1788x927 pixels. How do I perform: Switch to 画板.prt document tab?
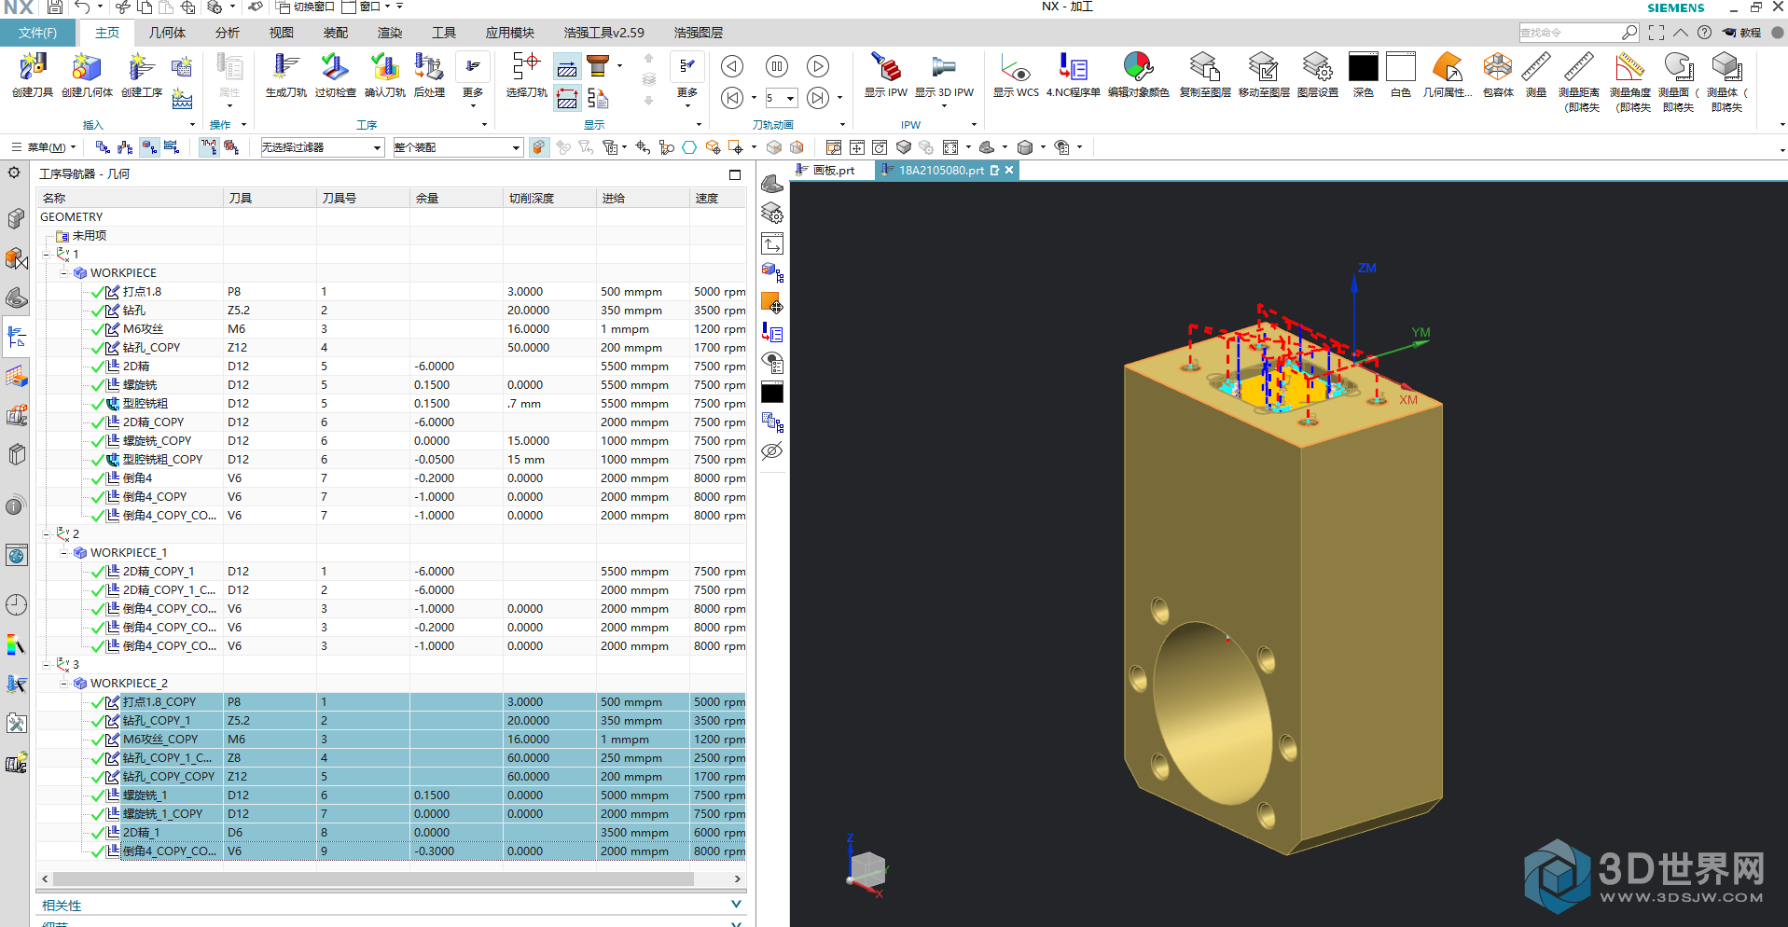(x=825, y=171)
